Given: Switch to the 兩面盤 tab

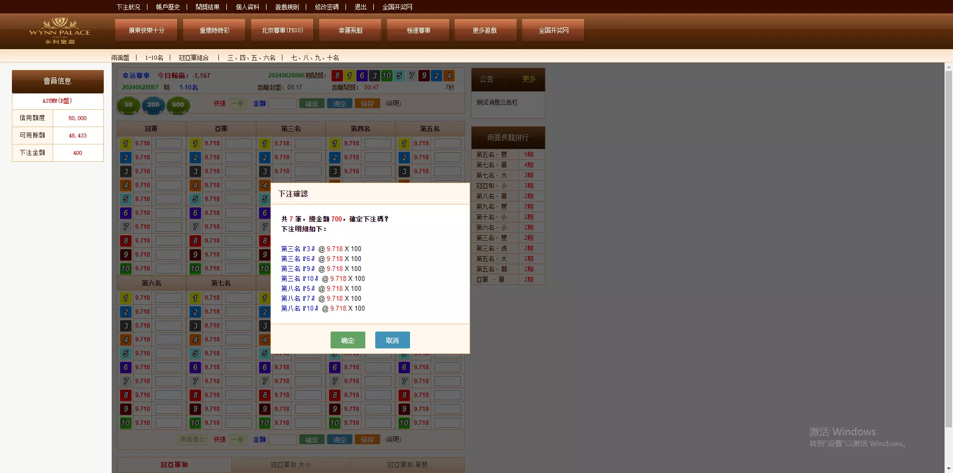Looking at the screenshot, I should [x=121, y=57].
